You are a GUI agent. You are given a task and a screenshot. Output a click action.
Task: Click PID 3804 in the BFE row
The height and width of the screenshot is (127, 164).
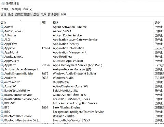pyautogui.click(x=45, y=107)
